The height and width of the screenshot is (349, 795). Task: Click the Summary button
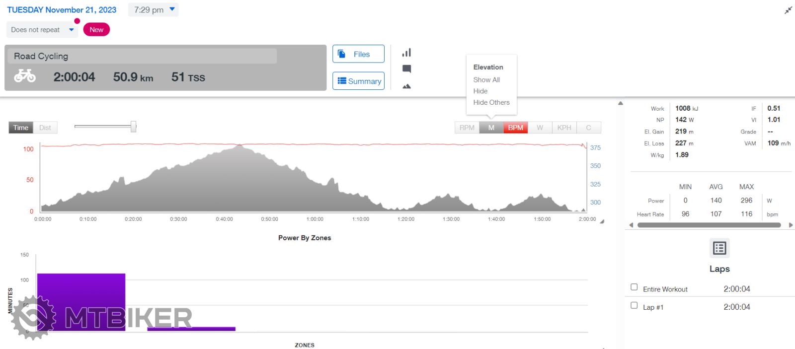pyautogui.click(x=358, y=81)
